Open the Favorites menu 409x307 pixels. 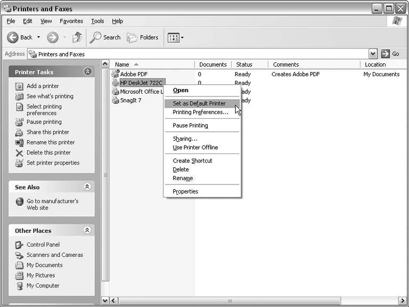[x=71, y=21]
